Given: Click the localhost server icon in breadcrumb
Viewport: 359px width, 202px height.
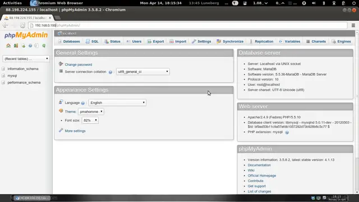Looking at the screenshot, I should tap(59, 34).
